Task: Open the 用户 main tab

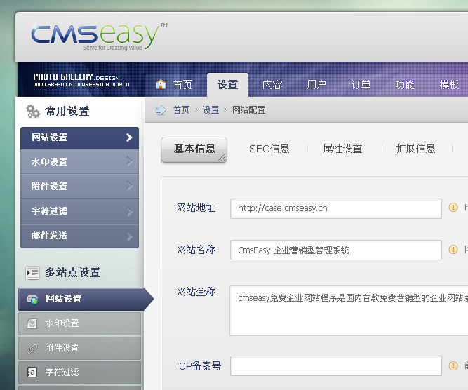Action: (x=316, y=85)
